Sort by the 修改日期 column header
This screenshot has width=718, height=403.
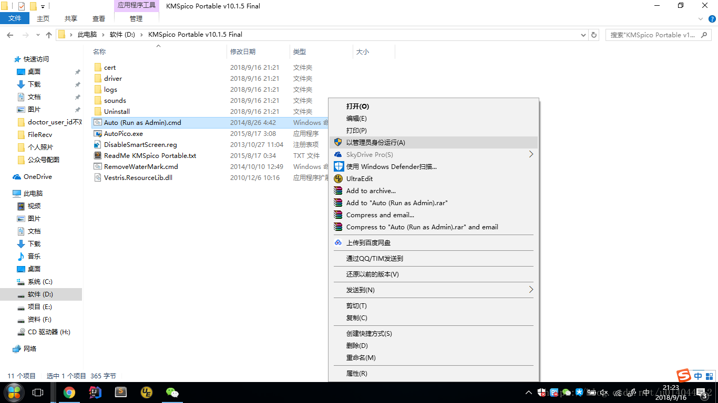[x=243, y=51]
